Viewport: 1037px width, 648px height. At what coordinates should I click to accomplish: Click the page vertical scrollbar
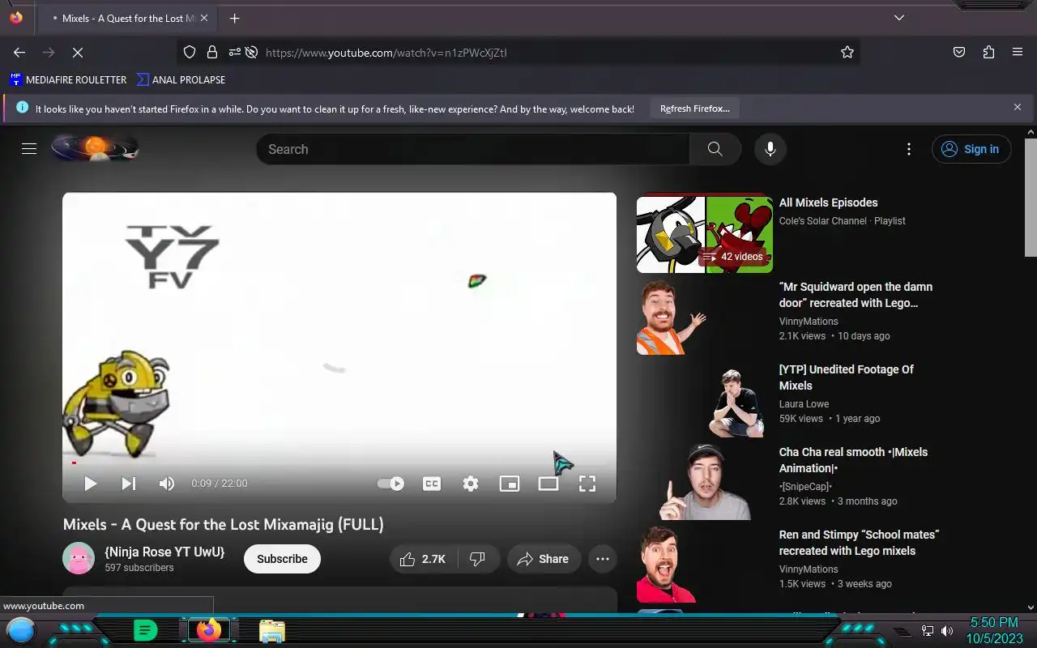(1031, 198)
